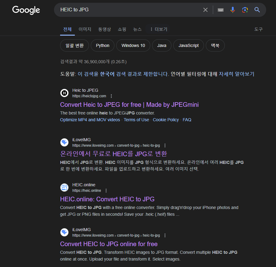Open the FAQ sitelink

point(187,120)
